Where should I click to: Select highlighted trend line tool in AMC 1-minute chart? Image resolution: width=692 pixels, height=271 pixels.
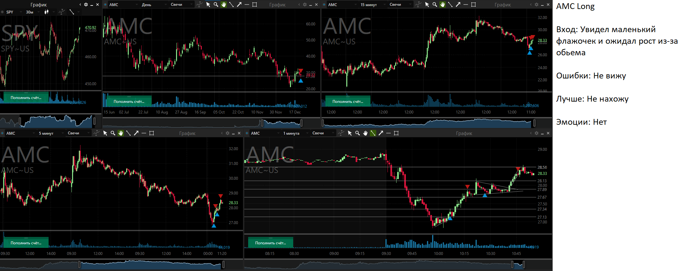[373, 133]
